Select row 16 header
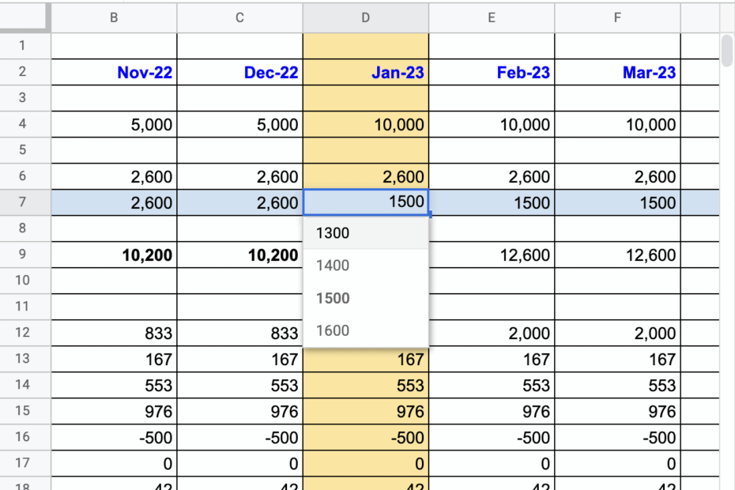The height and width of the screenshot is (490, 735). (24, 437)
